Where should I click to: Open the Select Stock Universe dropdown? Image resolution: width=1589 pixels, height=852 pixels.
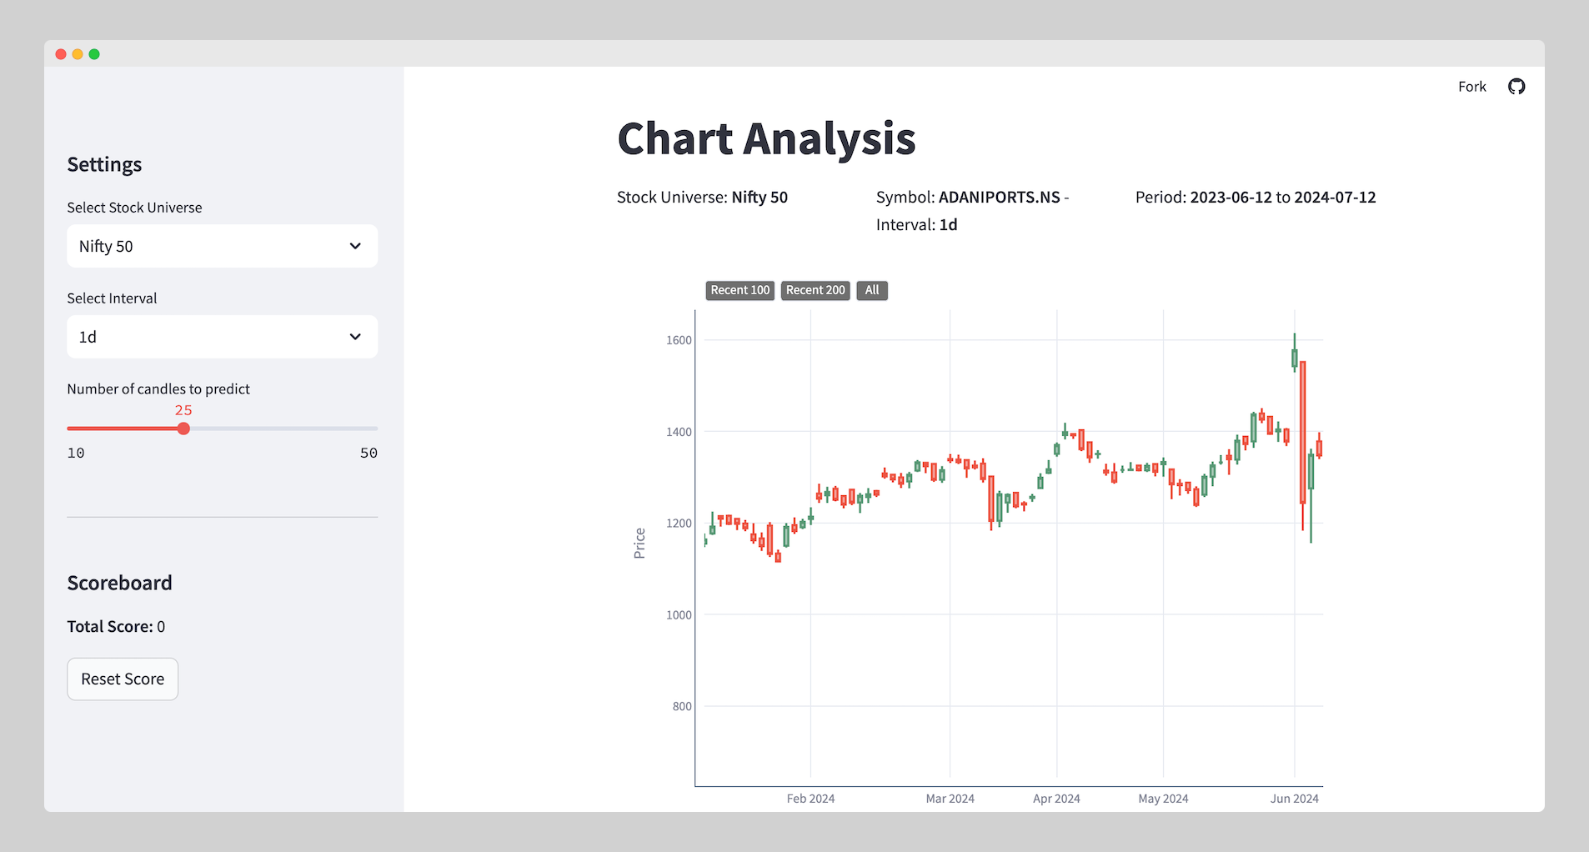(223, 246)
